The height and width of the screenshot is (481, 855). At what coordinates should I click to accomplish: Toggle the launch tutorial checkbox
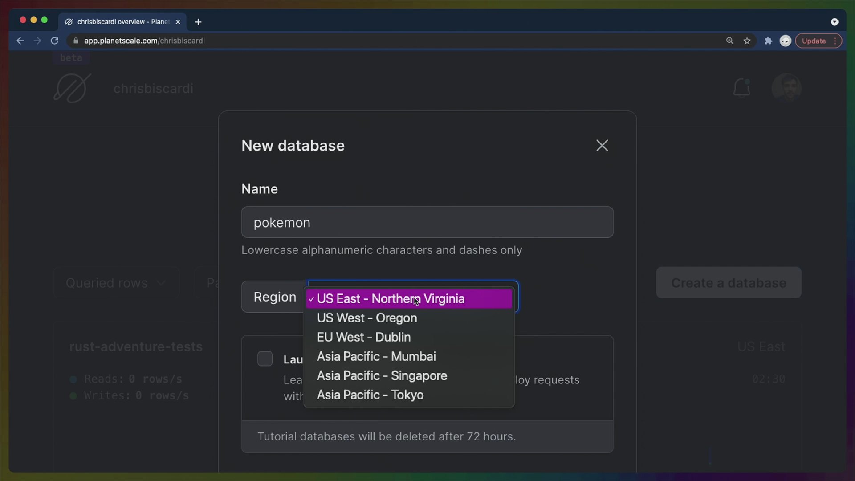pyautogui.click(x=265, y=359)
